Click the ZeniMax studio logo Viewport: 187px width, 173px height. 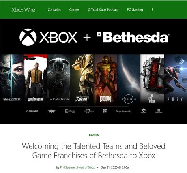[70, 111]
